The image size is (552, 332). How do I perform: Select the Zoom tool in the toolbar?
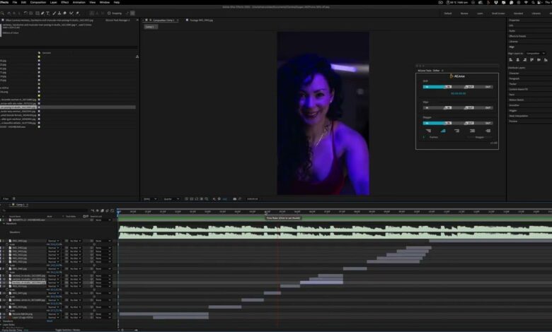pyautogui.click(x=3, y=13)
